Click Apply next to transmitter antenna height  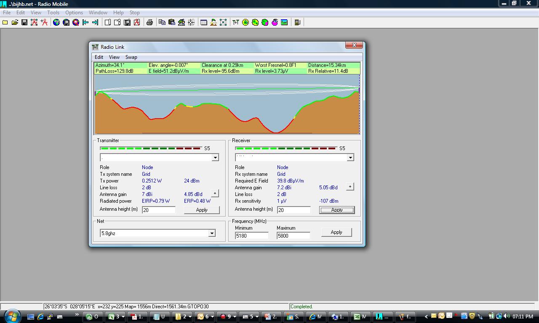pos(202,210)
